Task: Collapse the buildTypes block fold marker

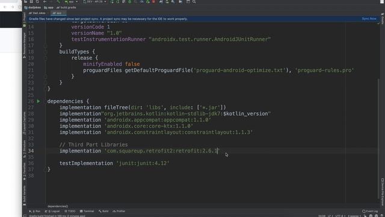Action: tap(46, 52)
